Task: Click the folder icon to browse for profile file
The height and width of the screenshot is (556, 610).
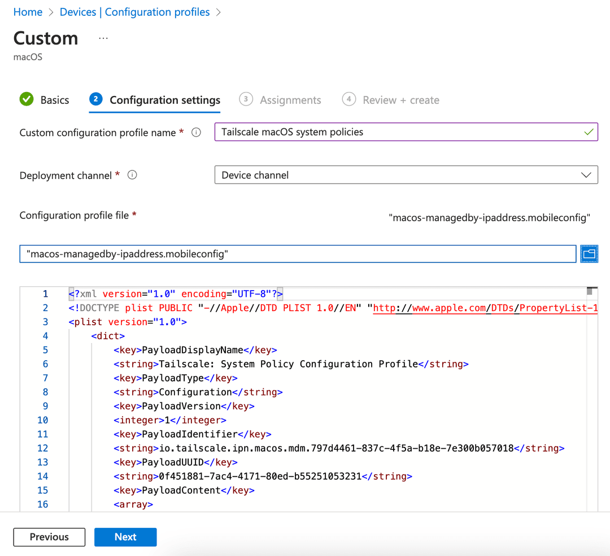Action: (x=589, y=253)
